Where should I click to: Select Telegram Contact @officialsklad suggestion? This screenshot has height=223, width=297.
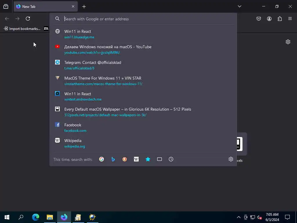(x=143, y=65)
